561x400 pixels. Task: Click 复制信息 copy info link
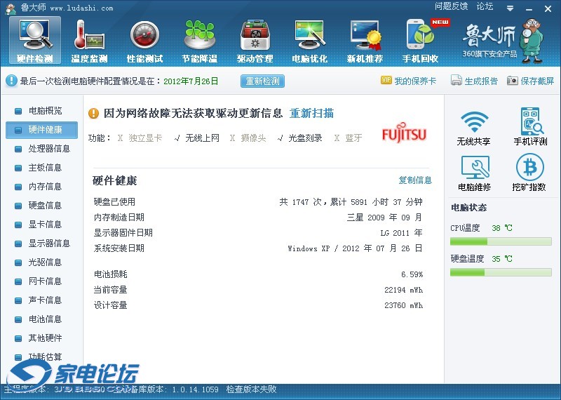point(415,180)
